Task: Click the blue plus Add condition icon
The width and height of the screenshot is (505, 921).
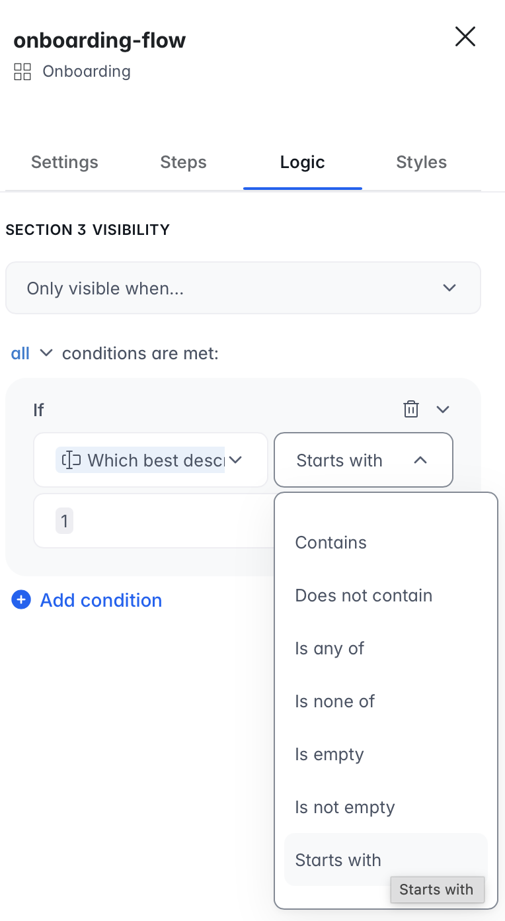Action: click(x=21, y=600)
